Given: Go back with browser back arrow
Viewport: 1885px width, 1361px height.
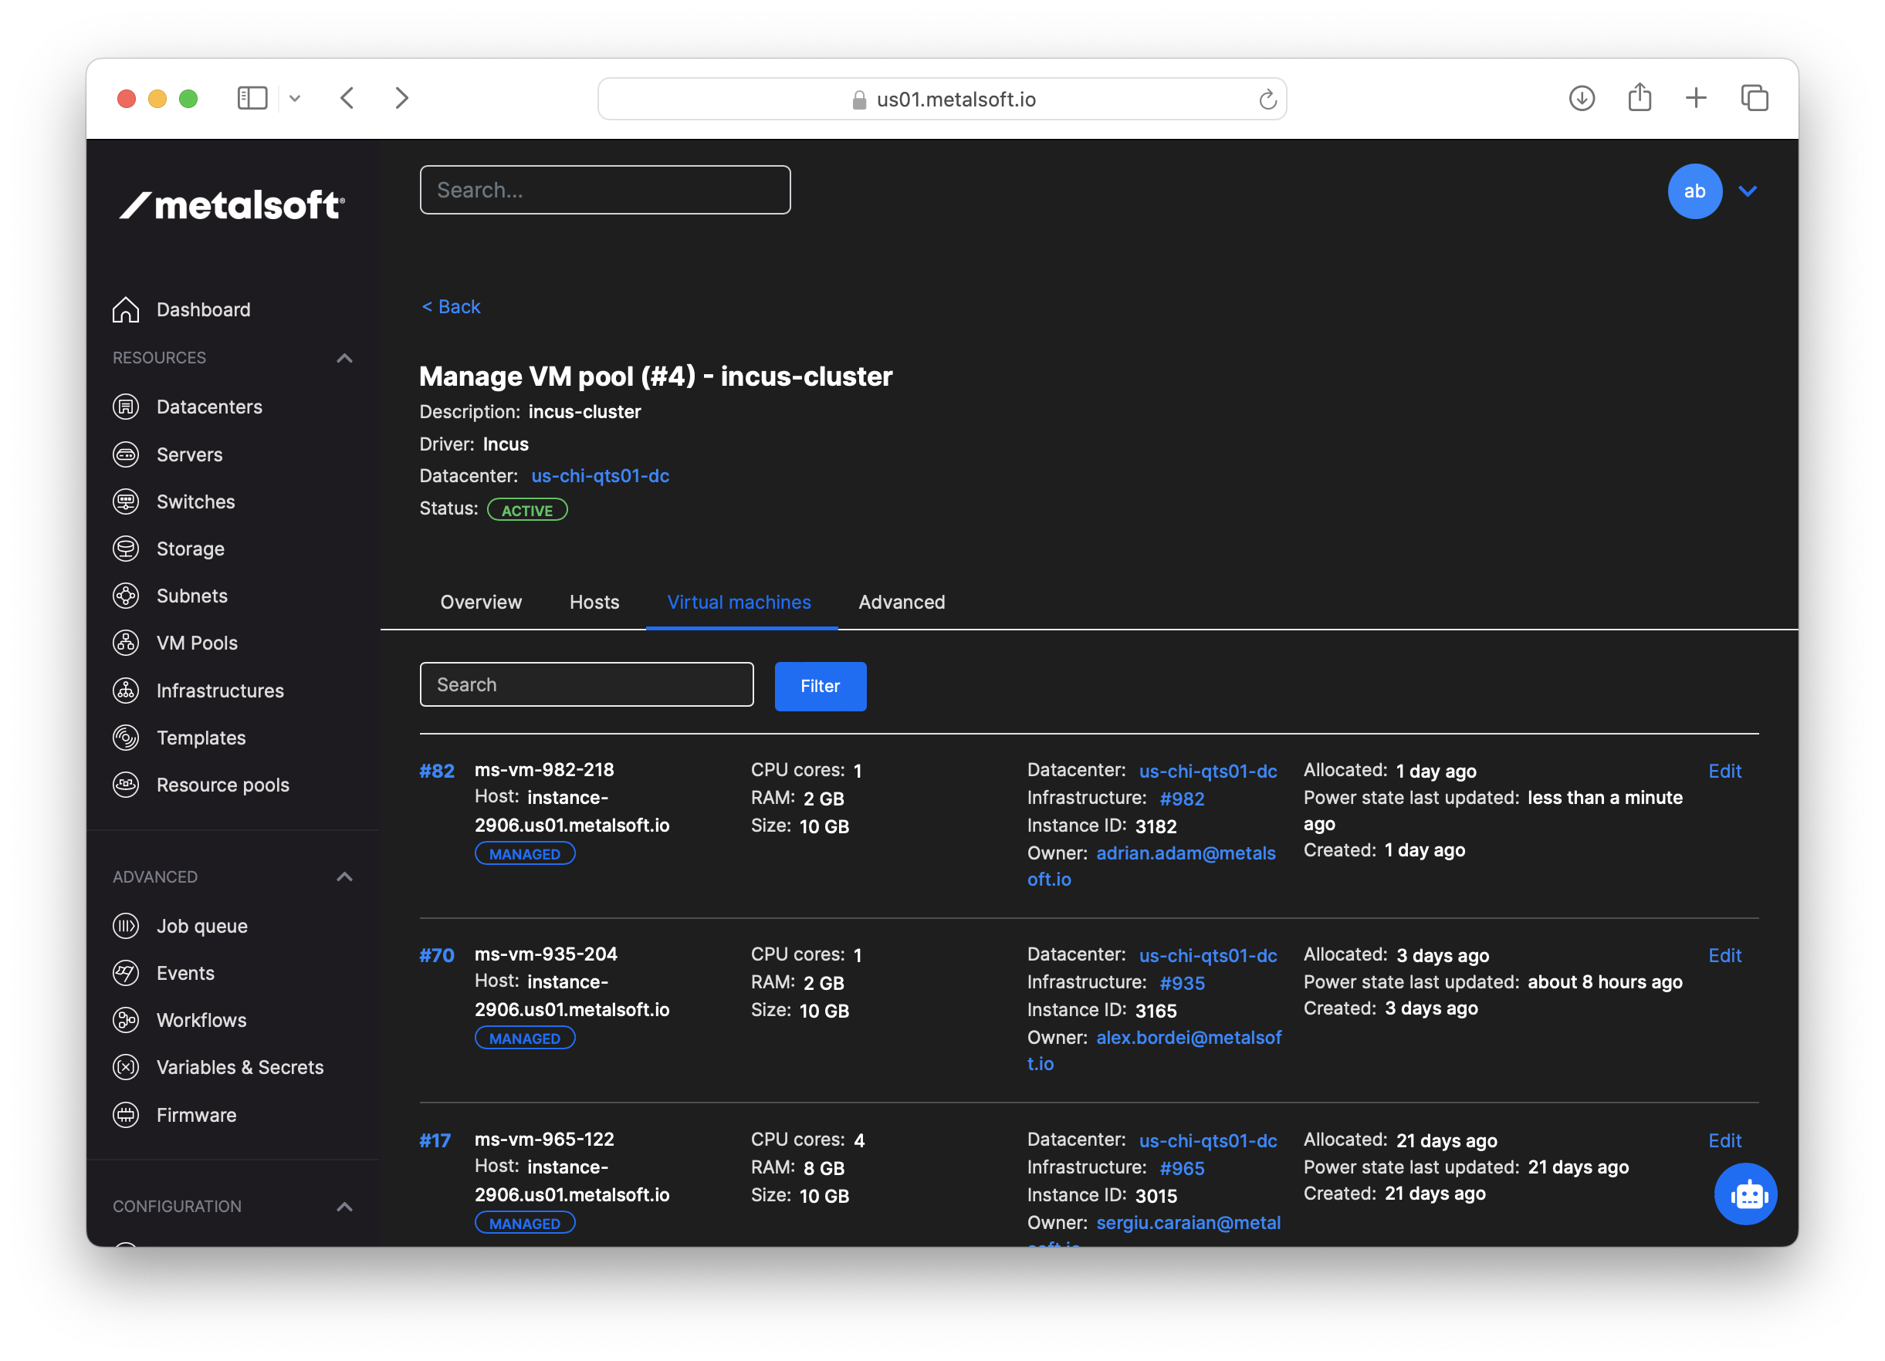Looking at the screenshot, I should click(x=347, y=98).
